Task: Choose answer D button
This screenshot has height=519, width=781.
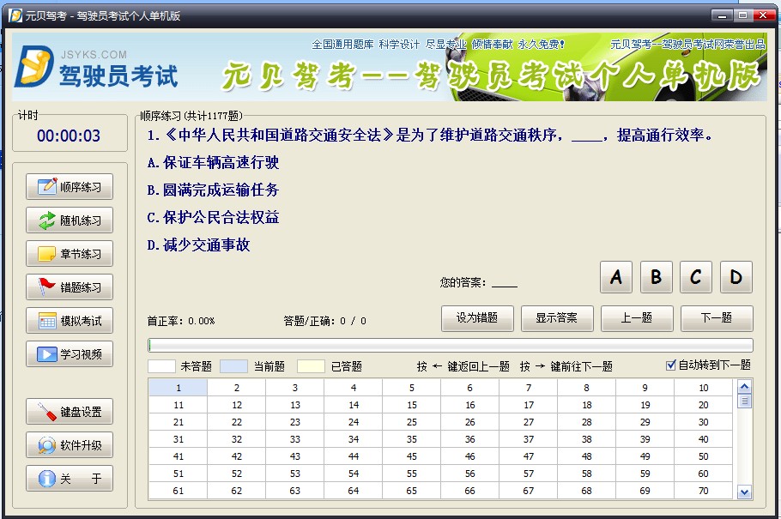Action: coord(736,277)
